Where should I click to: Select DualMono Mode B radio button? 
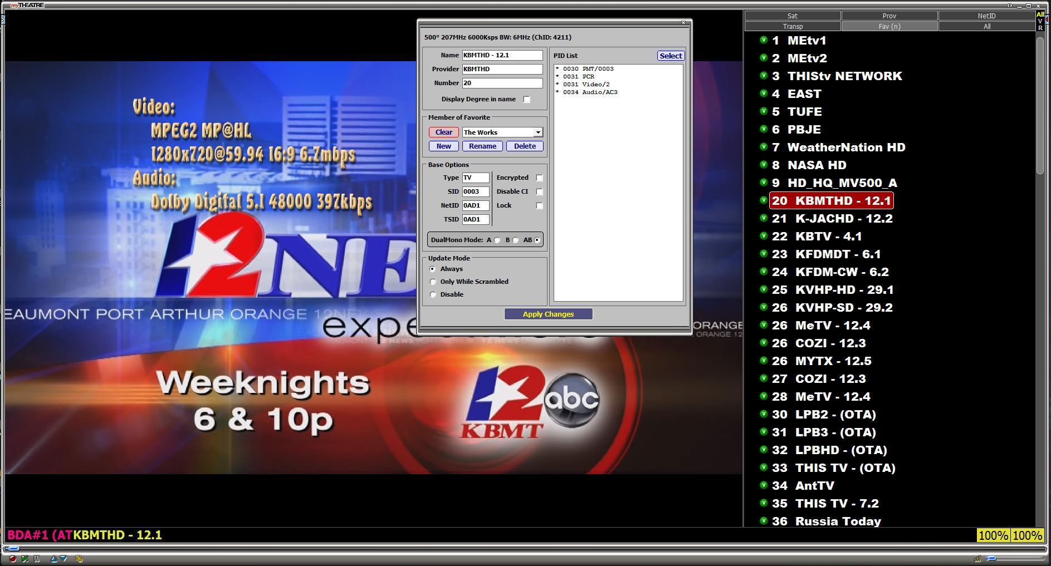pos(516,240)
